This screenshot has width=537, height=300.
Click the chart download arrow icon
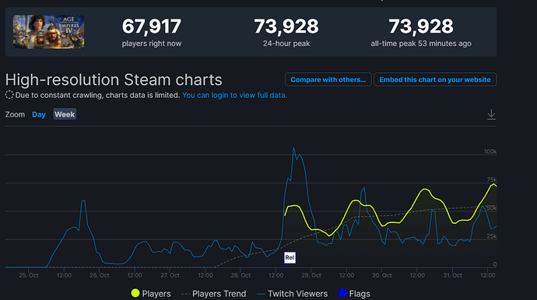(491, 114)
